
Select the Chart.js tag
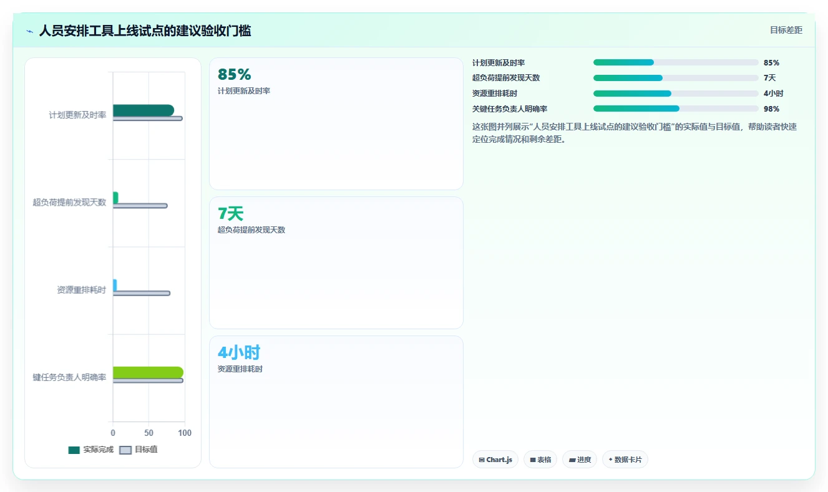pos(495,460)
